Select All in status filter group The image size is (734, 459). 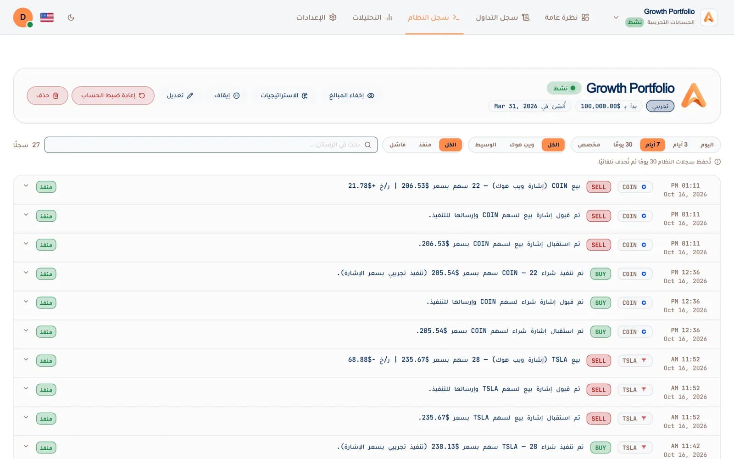(x=450, y=145)
